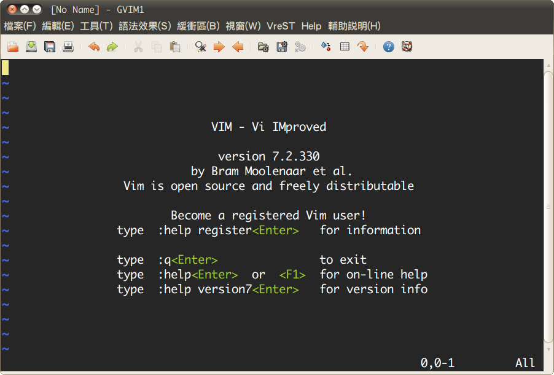Click the Save session disk icon
This screenshot has width=554, height=375.
click(281, 47)
